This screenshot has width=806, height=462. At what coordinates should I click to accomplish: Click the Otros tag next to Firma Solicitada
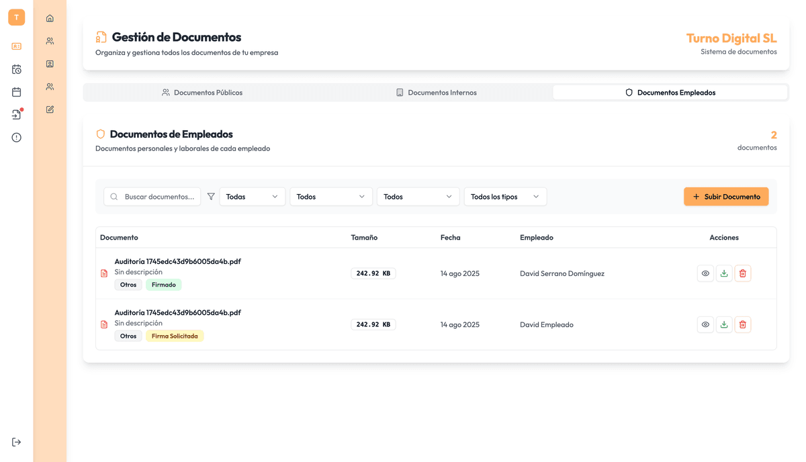(128, 336)
